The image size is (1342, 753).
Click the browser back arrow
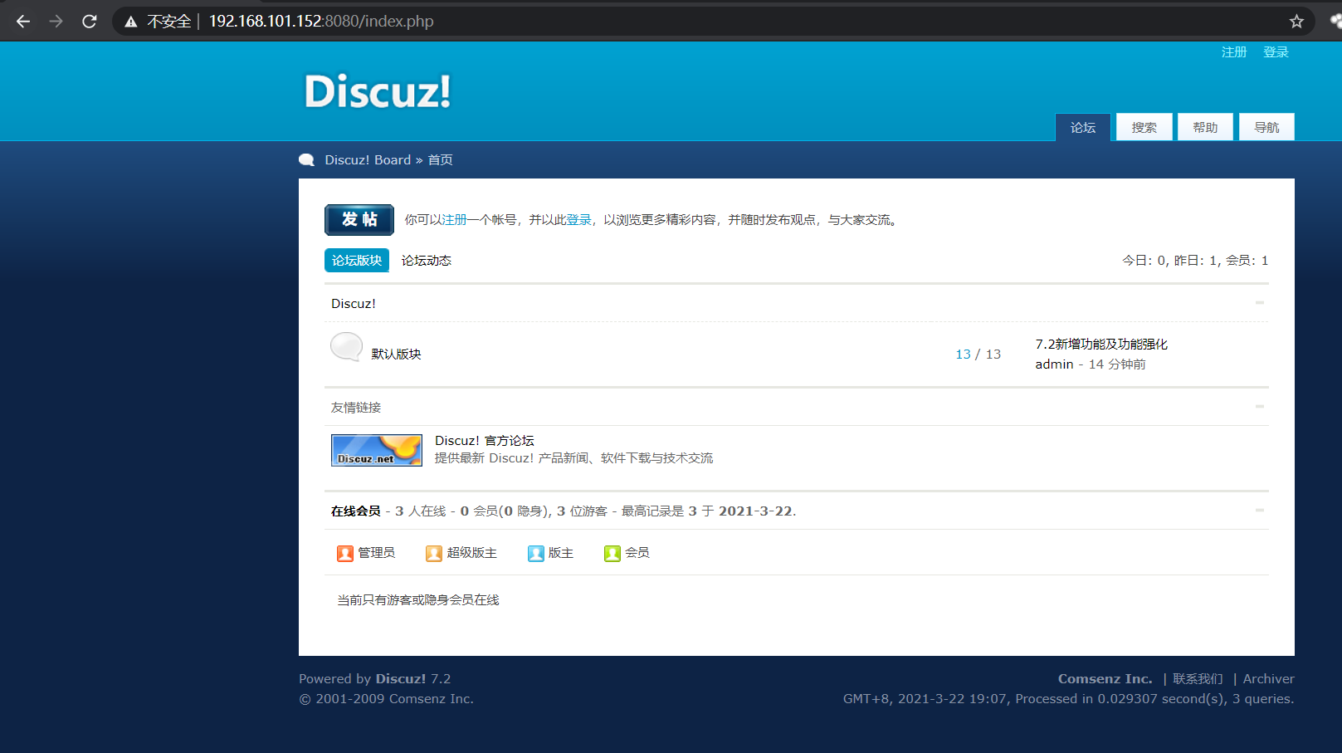[x=22, y=21]
